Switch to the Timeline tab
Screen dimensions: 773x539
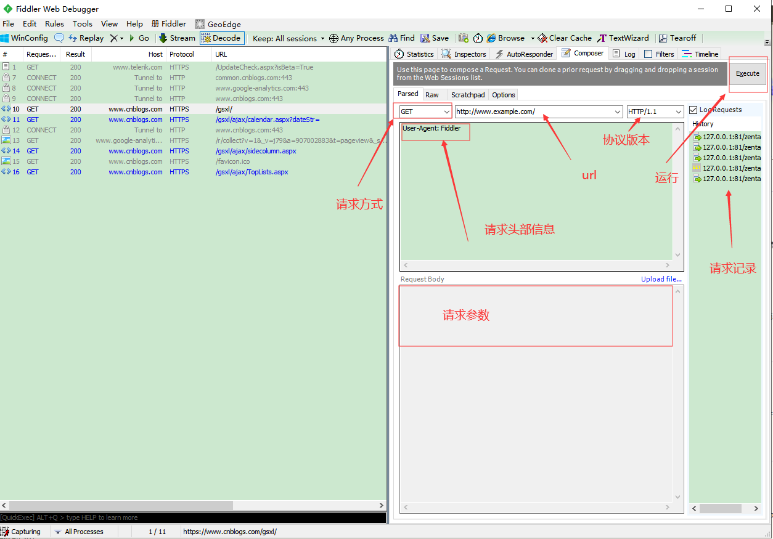700,54
